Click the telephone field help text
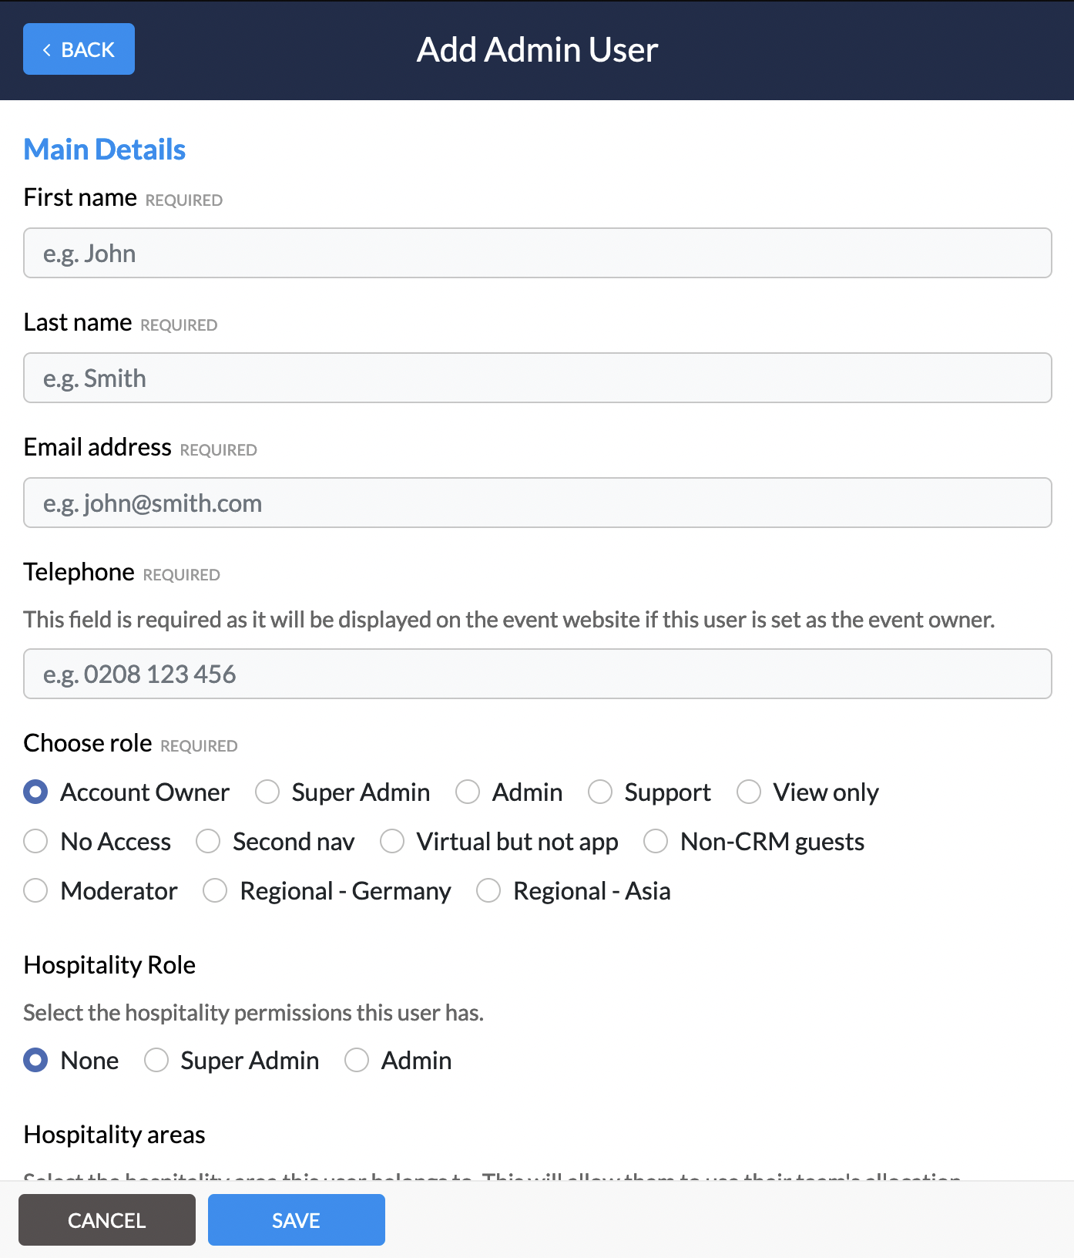This screenshot has height=1258, width=1074. click(x=509, y=620)
